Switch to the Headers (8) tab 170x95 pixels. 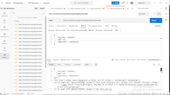click(x=73, y=26)
